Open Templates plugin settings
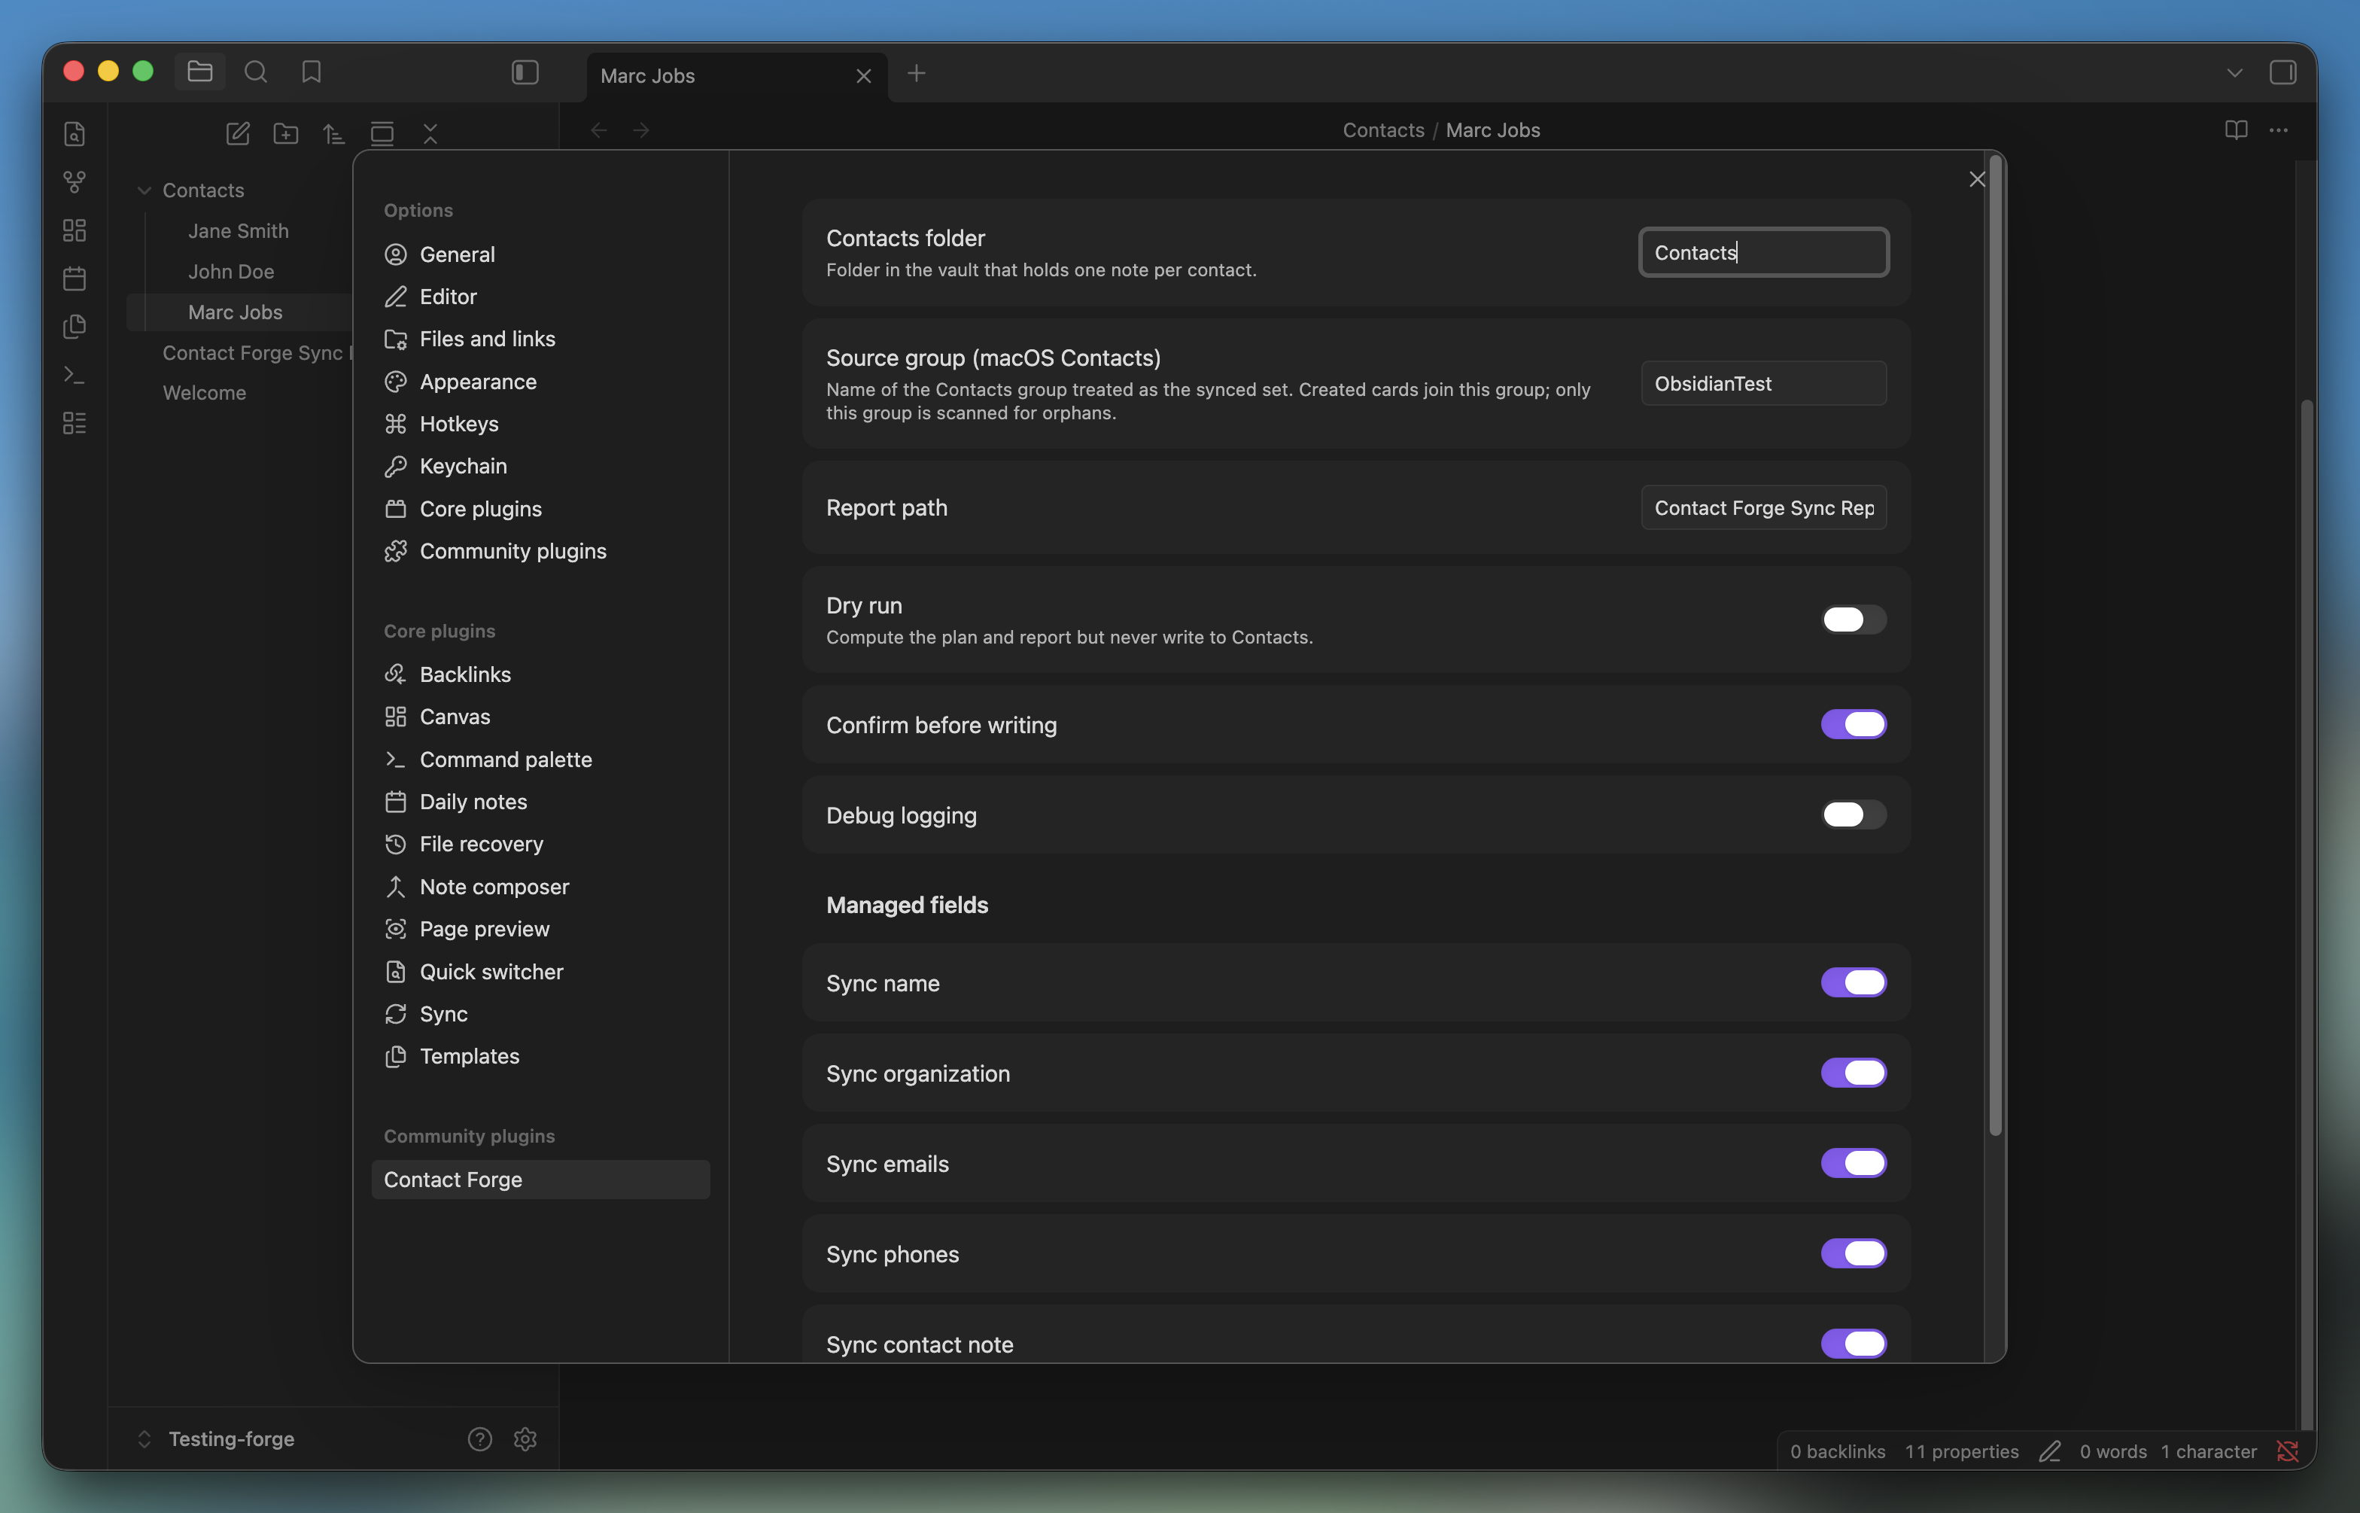Screen dimensions: 2360x1513 point(540,1056)
